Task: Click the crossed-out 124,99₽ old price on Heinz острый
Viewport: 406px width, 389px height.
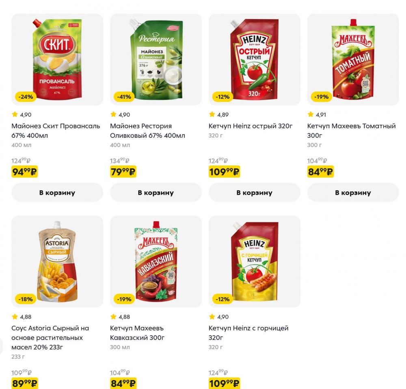Action: (x=219, y=161)
